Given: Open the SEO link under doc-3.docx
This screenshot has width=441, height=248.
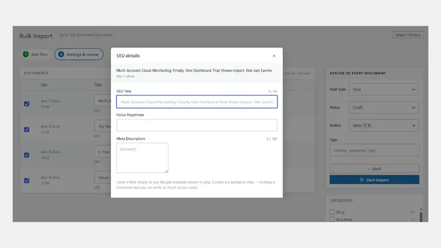Looking at the screenshot, I should point(97,161).
